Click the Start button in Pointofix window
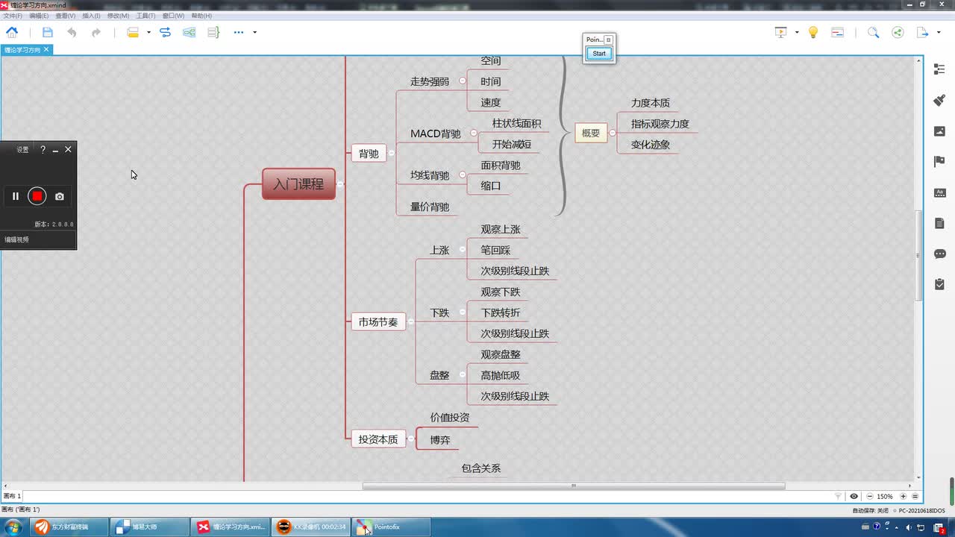This screenshot has width=955, height=537. click(x=599, y=54)
